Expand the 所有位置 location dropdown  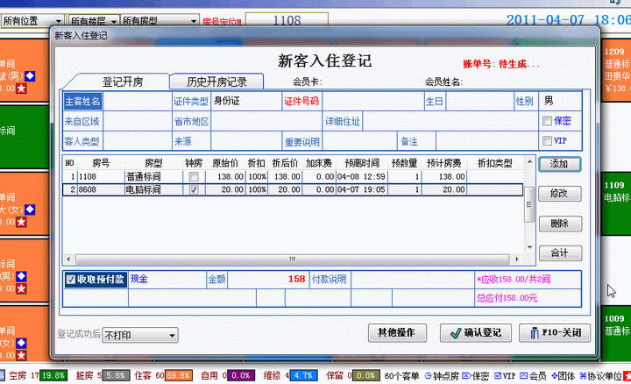[57, 20]
